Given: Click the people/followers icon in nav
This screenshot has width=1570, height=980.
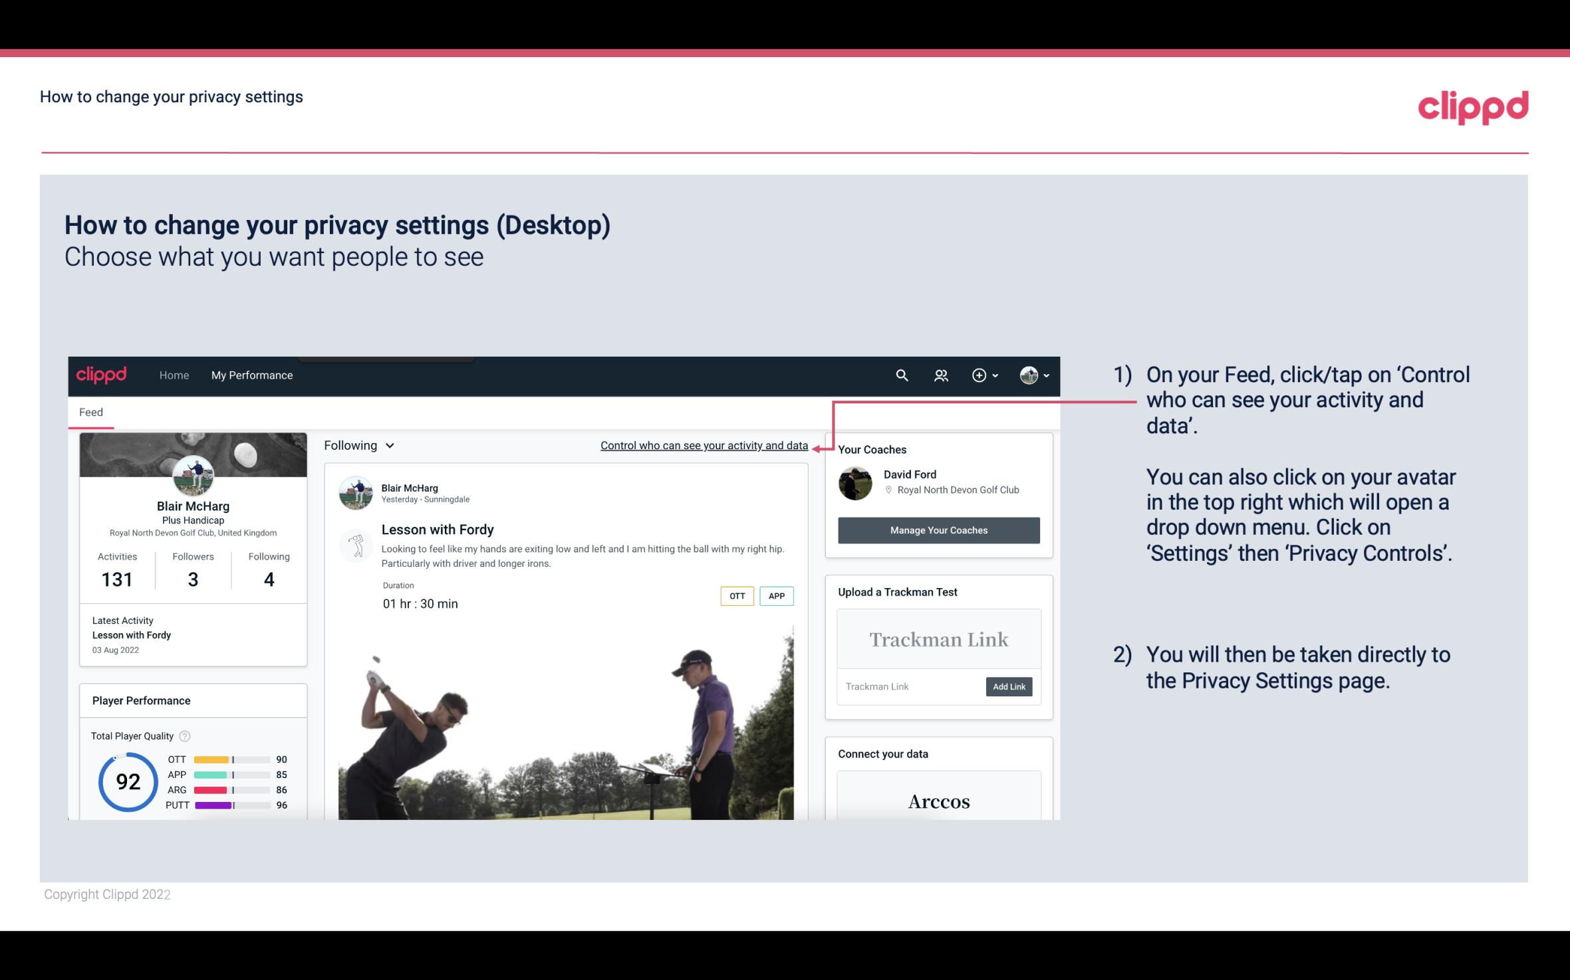Looking at the screenshot, I should [x=941, y=375].
